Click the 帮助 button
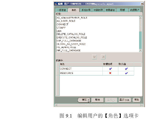The image size is (147, 119). pos(137,100)
